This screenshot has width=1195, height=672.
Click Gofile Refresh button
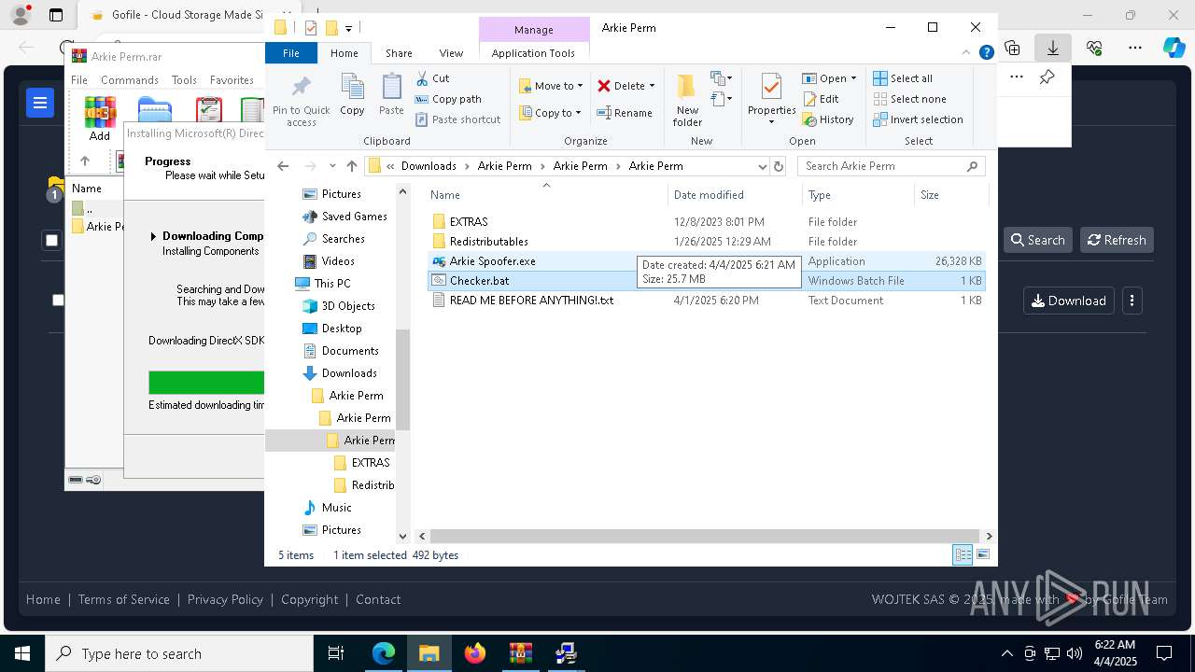pos(1117,240)
